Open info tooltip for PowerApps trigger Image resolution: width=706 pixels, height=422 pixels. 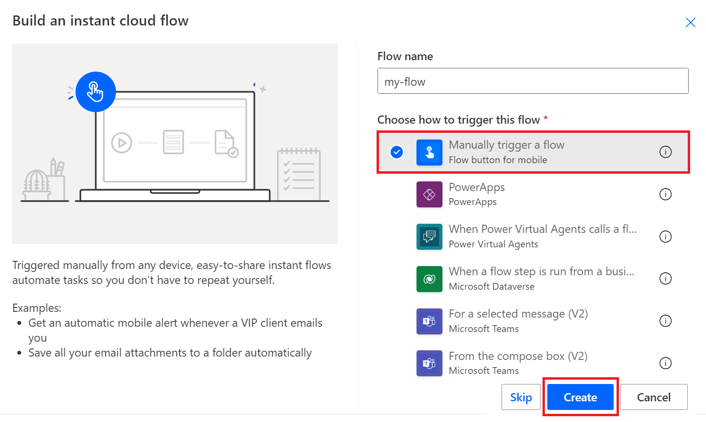(x=666, y=194)
